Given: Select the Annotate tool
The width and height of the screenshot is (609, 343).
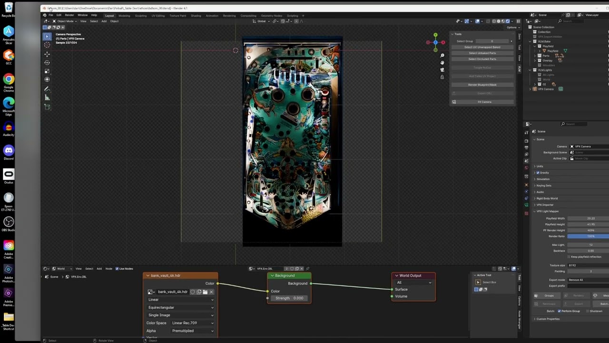Looking at the screenshot, I should [47, 89].
